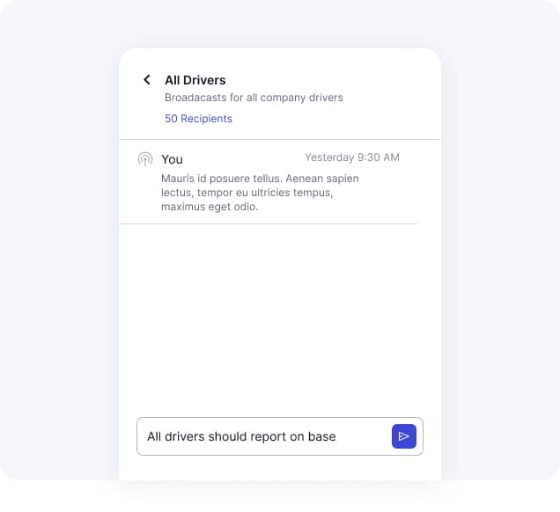This screenshot has width=560, height=512.
Task: Place cursor after the word 'base' in input
Action: pyautogui.click(x=337, y=436)
